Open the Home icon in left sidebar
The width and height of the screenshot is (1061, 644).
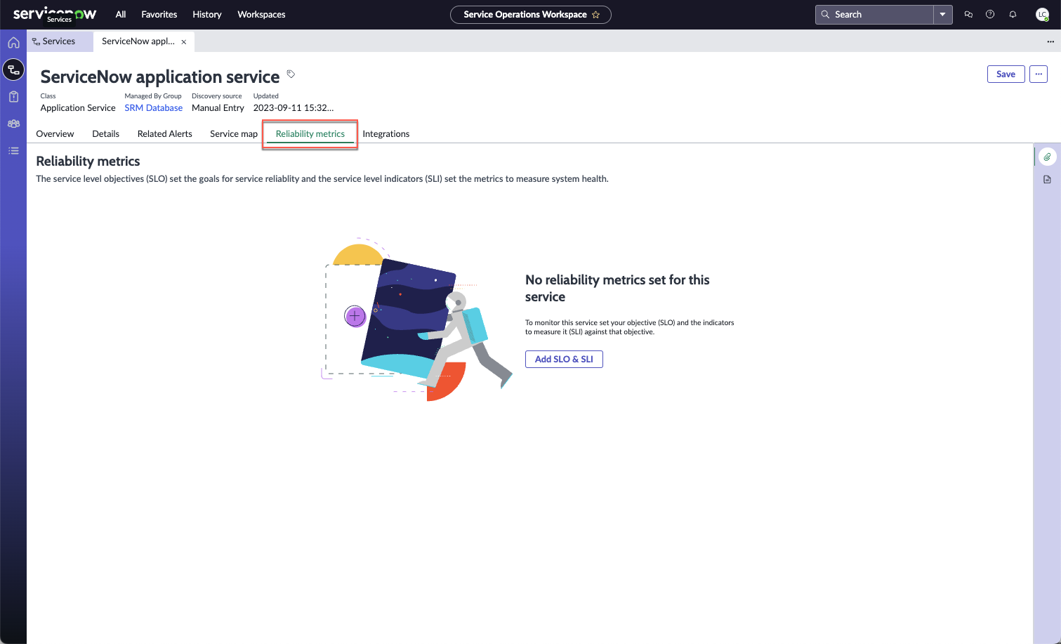click(x=13, y=43)
